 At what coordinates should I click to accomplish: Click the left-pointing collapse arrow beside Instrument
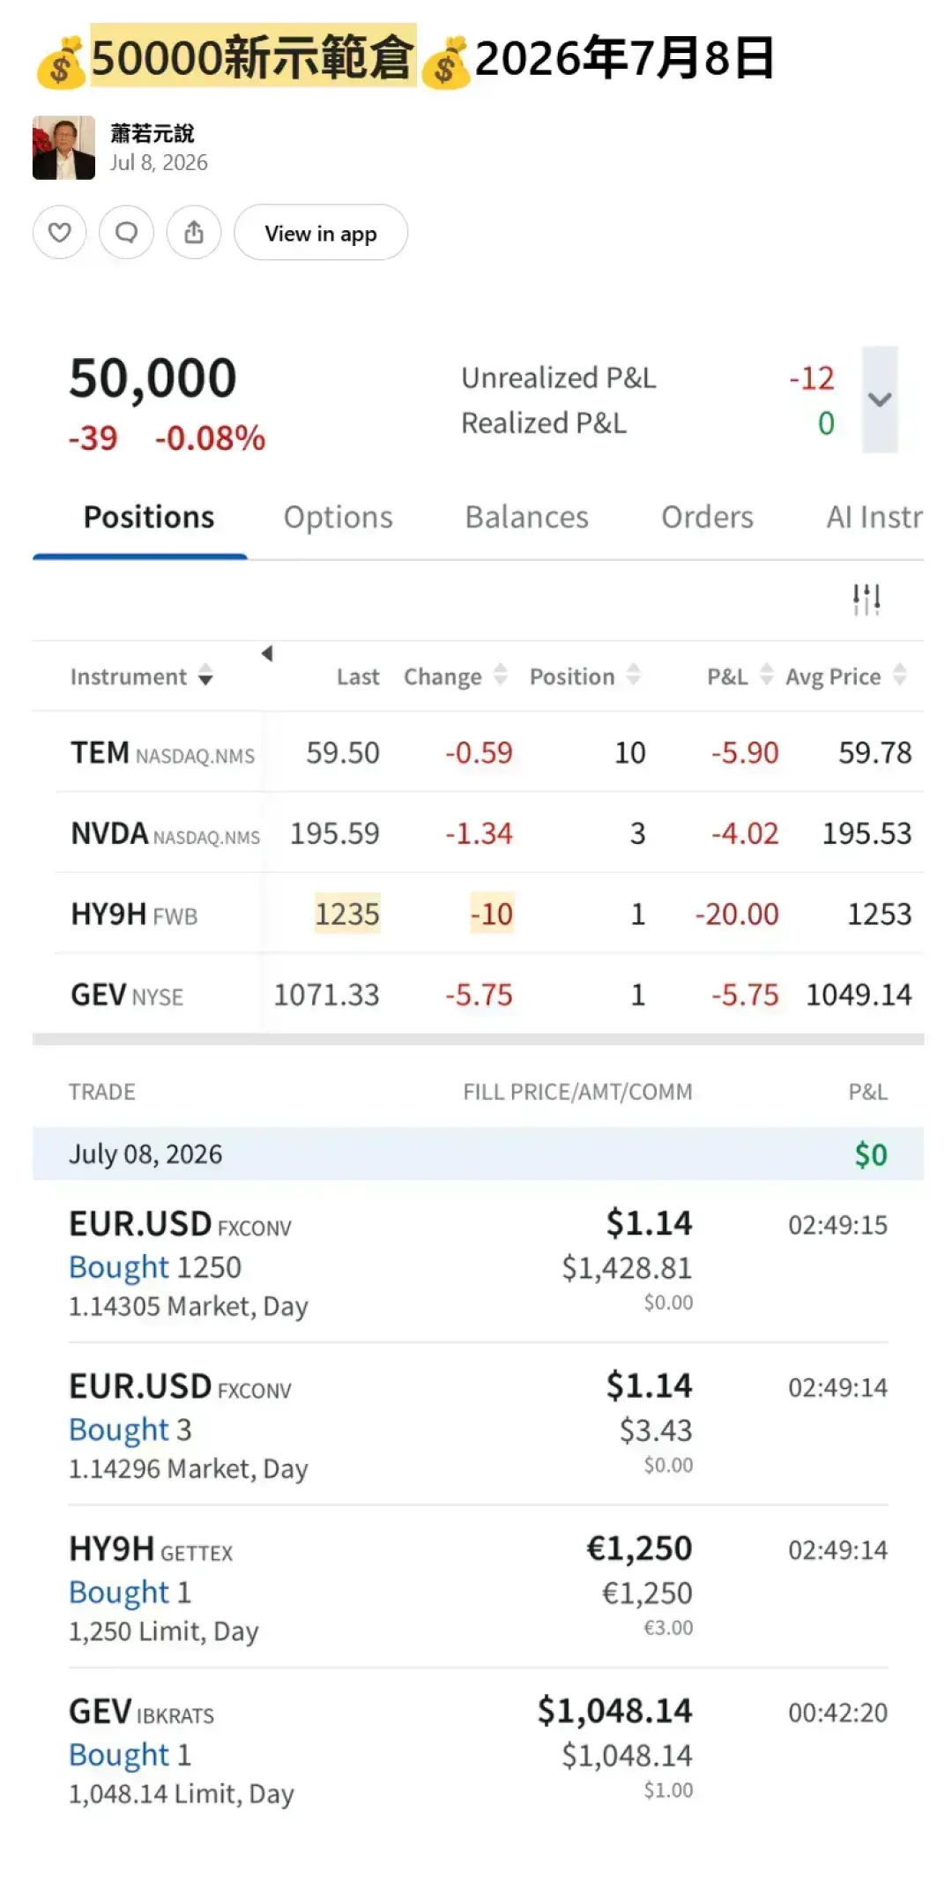pyautogui.click(x=267, y=653)
